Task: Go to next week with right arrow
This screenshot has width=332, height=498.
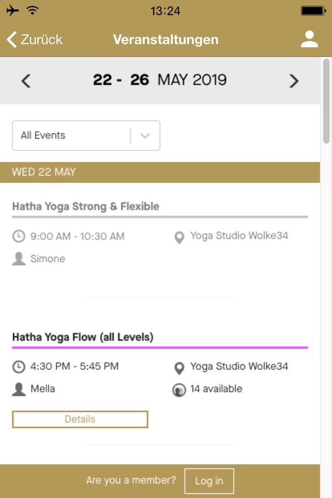Action: point(294,81)
